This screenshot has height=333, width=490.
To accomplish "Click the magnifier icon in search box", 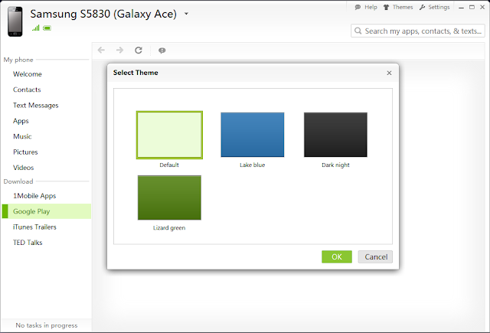I will coord(358,31).
